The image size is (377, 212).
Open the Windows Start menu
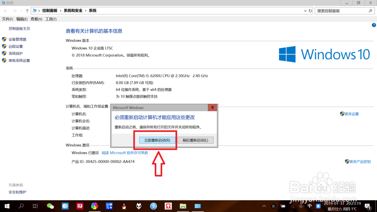(x=7, y=206)
